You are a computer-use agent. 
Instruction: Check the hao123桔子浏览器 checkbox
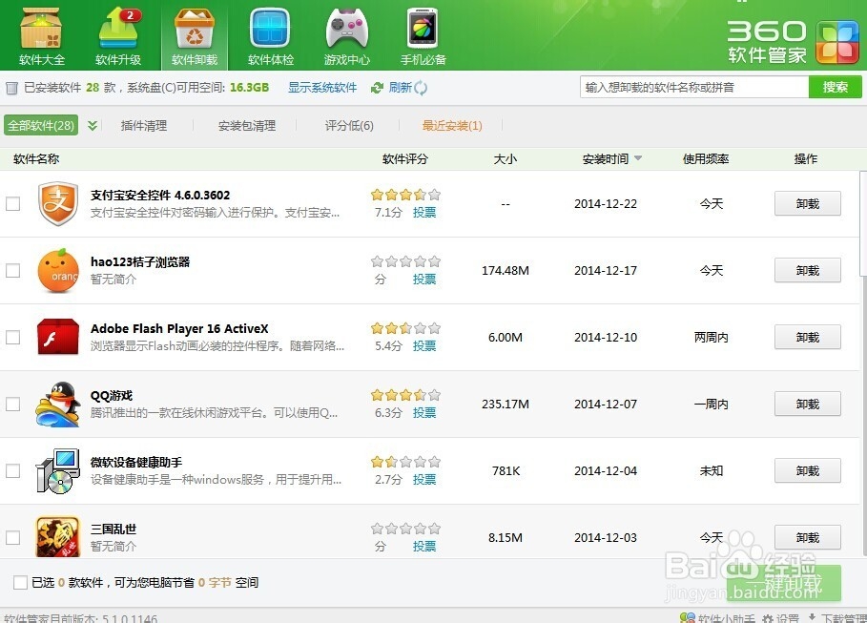pyautogui.click(x=12, y=271)
